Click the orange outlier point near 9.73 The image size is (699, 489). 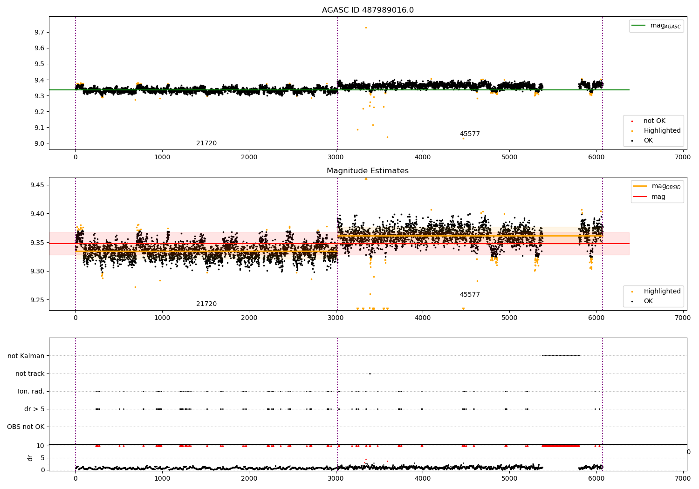point(366,27)
